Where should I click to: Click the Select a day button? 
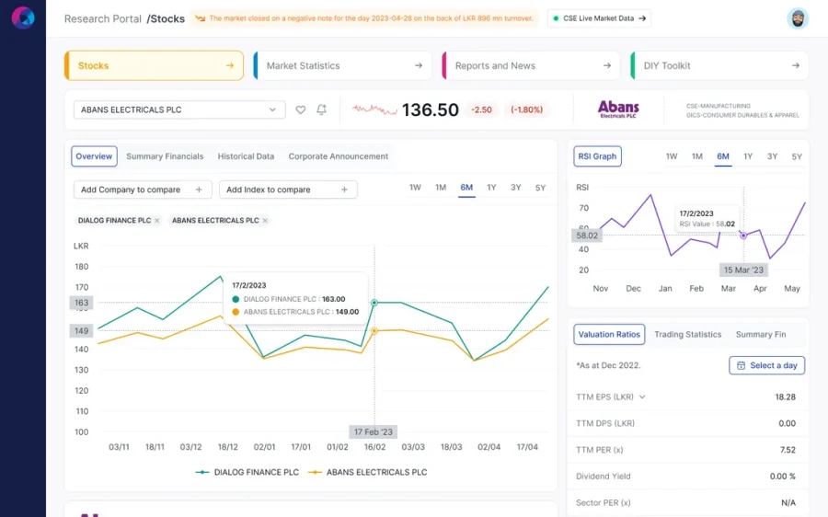pos(766,365)
